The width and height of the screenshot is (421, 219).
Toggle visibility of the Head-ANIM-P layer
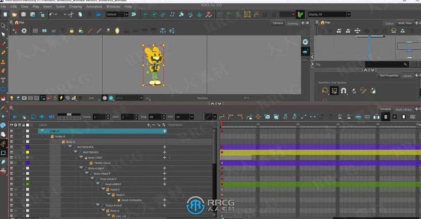[11, 184]
